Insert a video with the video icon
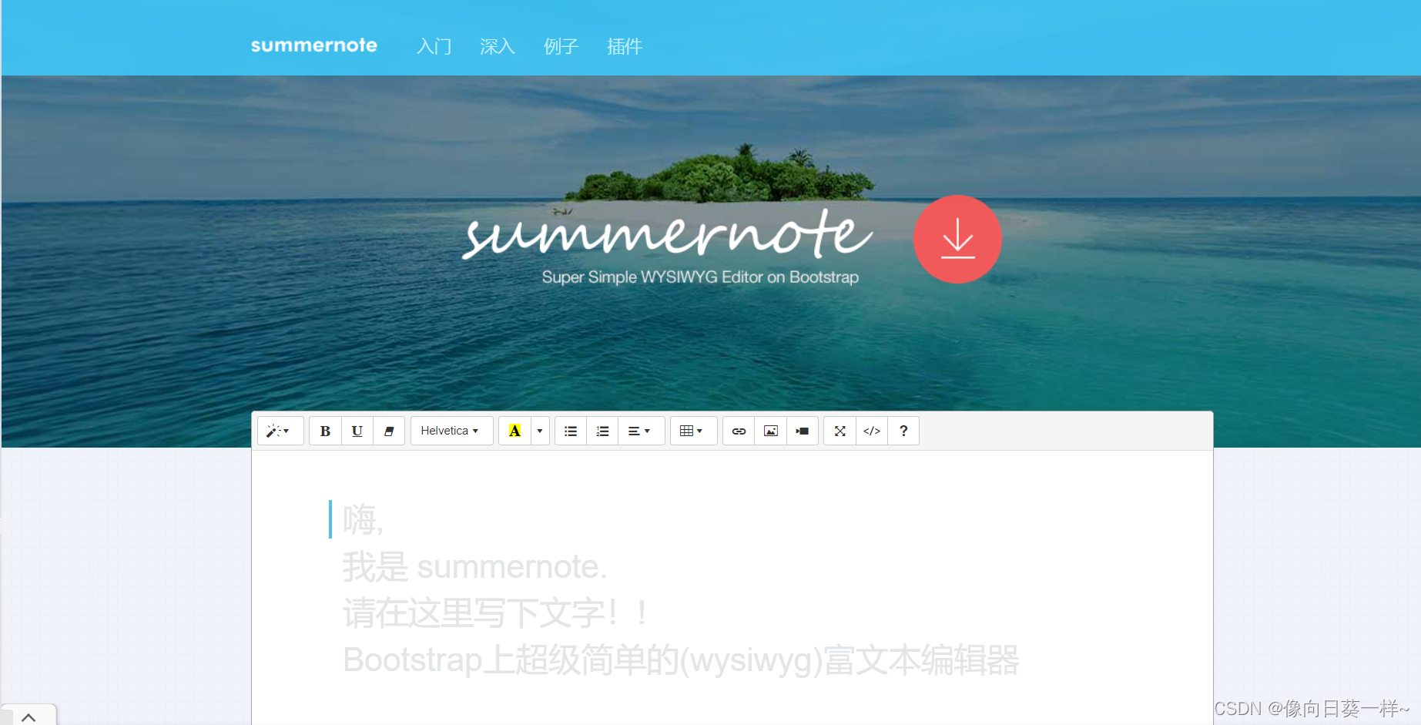1421x725 pixels. 802,431
